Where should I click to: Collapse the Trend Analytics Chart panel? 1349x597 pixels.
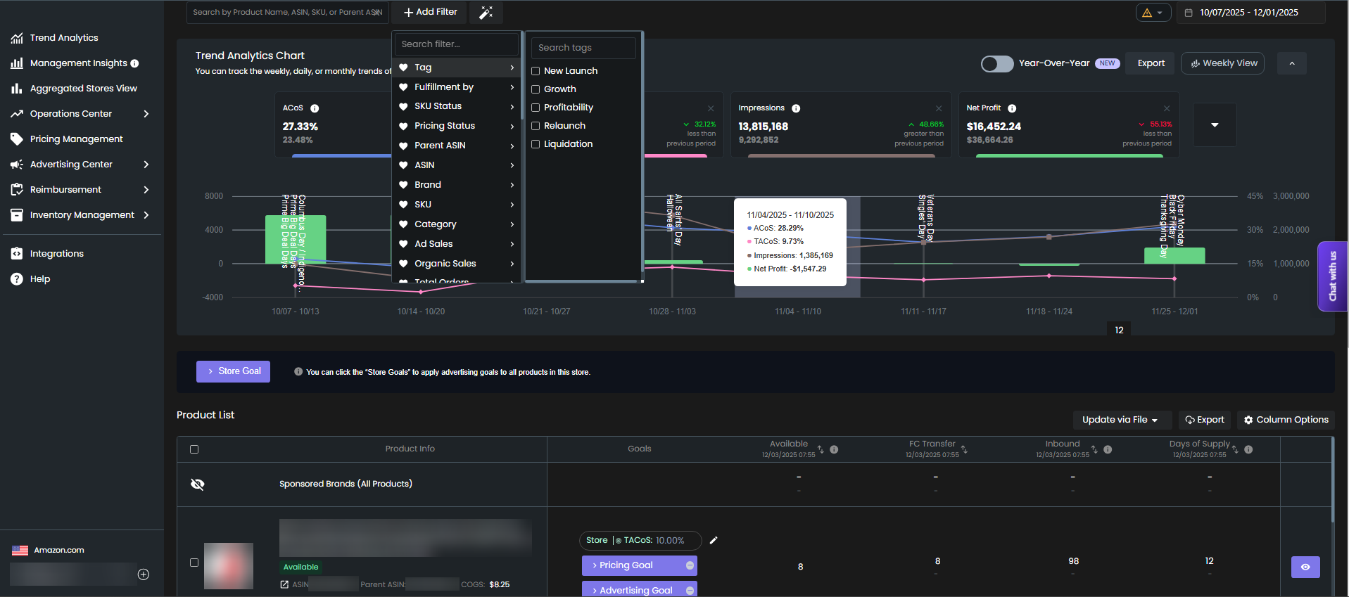point(1292,63)
